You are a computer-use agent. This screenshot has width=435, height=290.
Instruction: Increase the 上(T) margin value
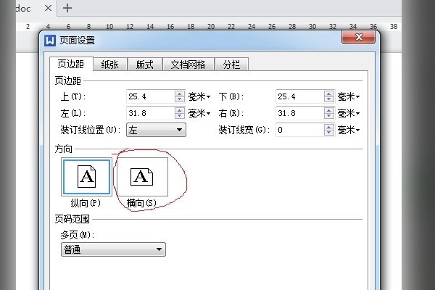pyautogui.click(x=180, y=94)
